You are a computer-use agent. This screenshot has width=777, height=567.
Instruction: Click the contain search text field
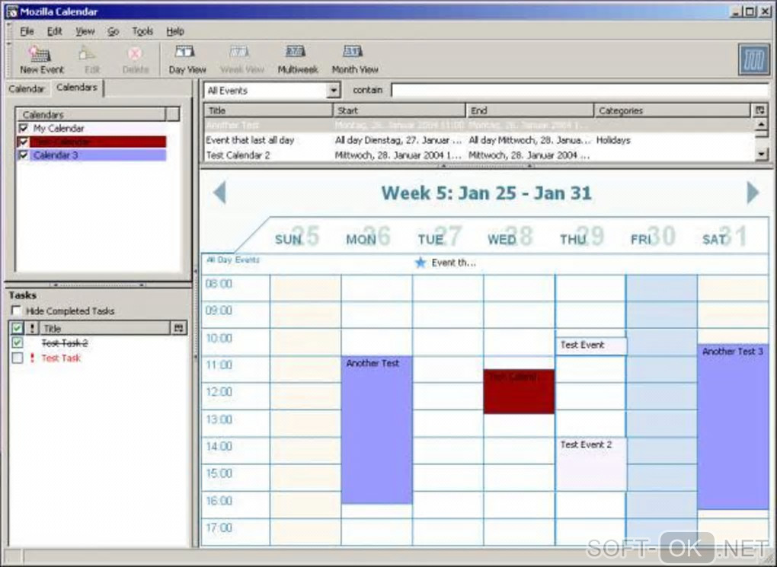580,90
